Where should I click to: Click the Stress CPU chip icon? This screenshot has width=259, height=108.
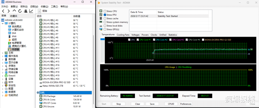[x=101, y=11]
